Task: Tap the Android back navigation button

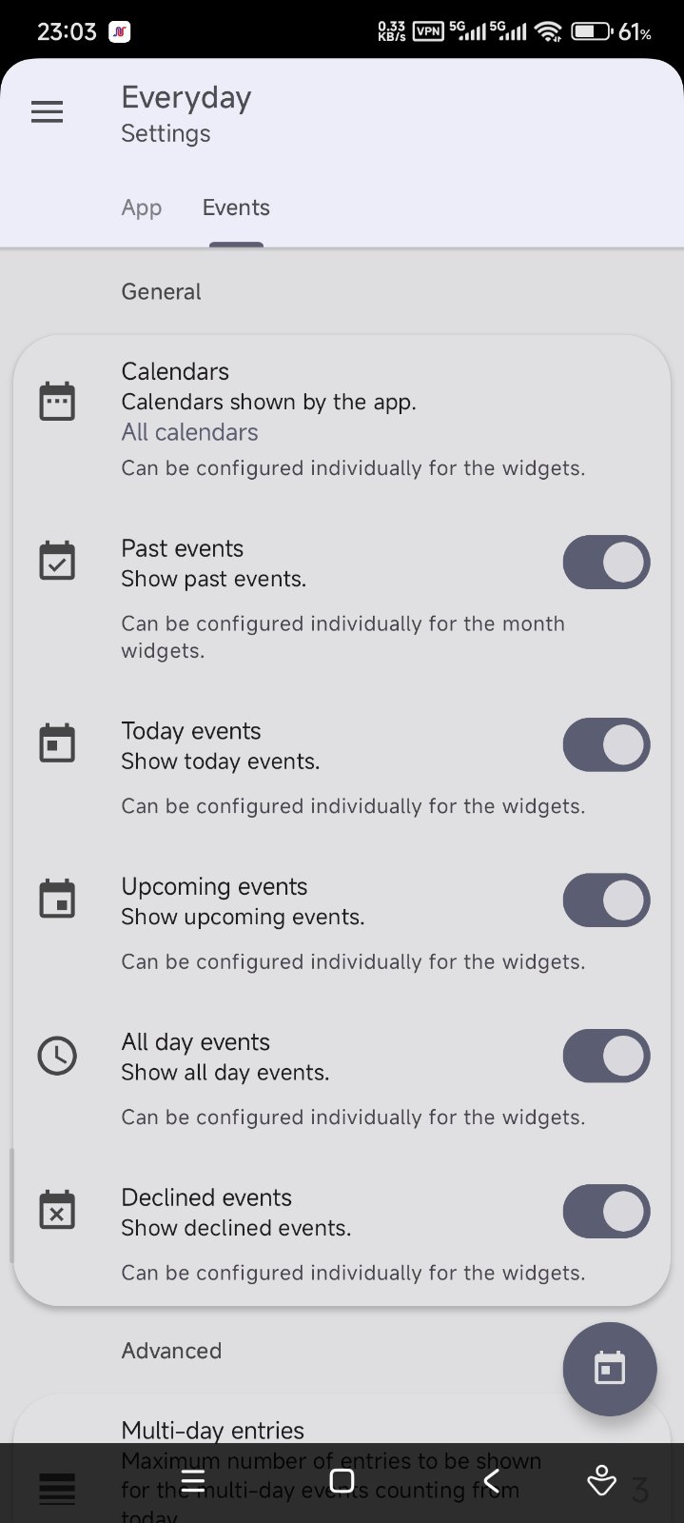Action: pyautogui.click(x=491, y=1481)
